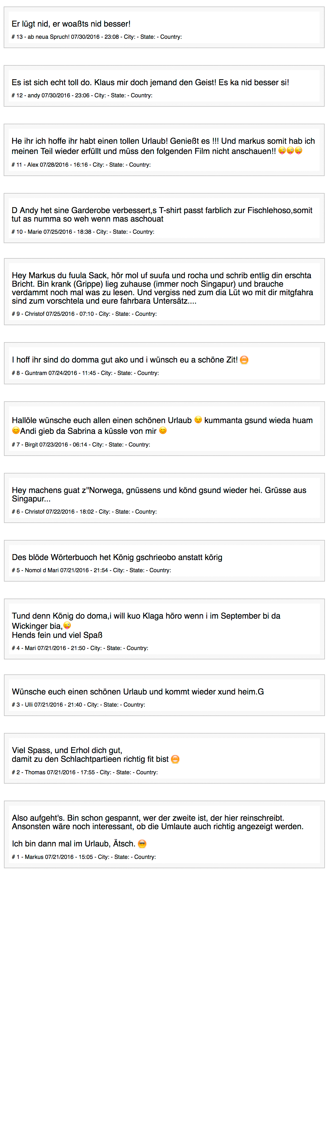Click the entry #2 Thomas info line
The image size is (330, 1132).
[x=85, y=772]
